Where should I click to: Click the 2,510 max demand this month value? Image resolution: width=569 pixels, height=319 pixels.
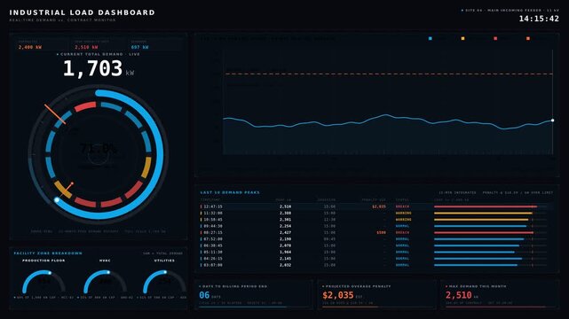[x=459, y=295]
